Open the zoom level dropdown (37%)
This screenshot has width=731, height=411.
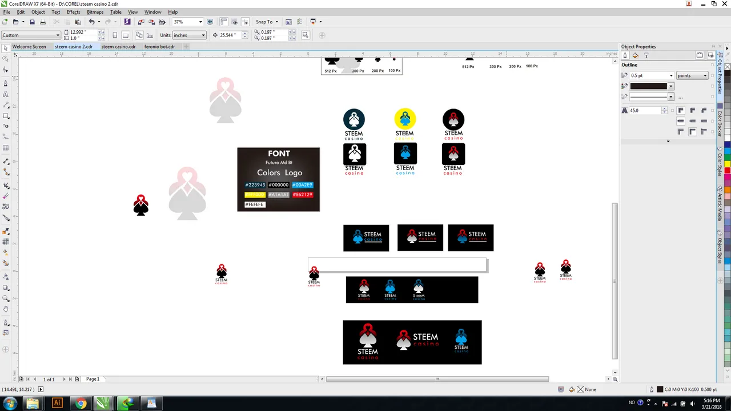tap(200, 22)
